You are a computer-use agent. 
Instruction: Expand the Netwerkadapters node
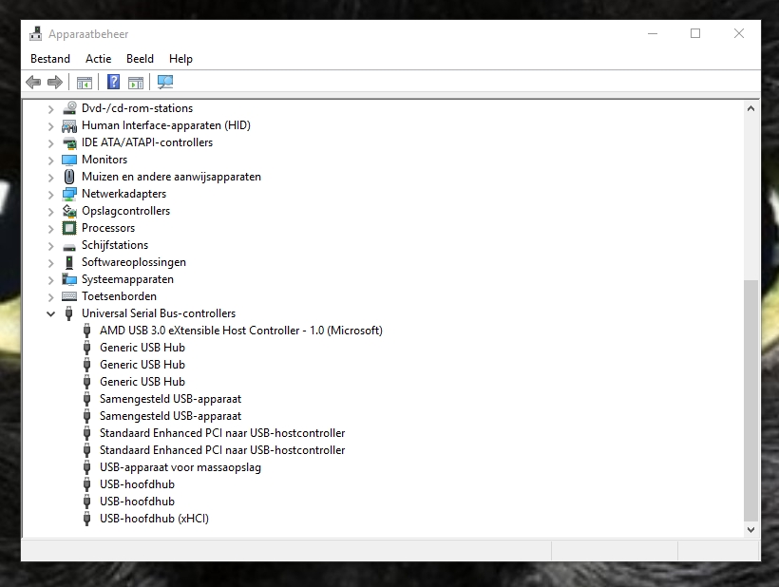[50, 195]
